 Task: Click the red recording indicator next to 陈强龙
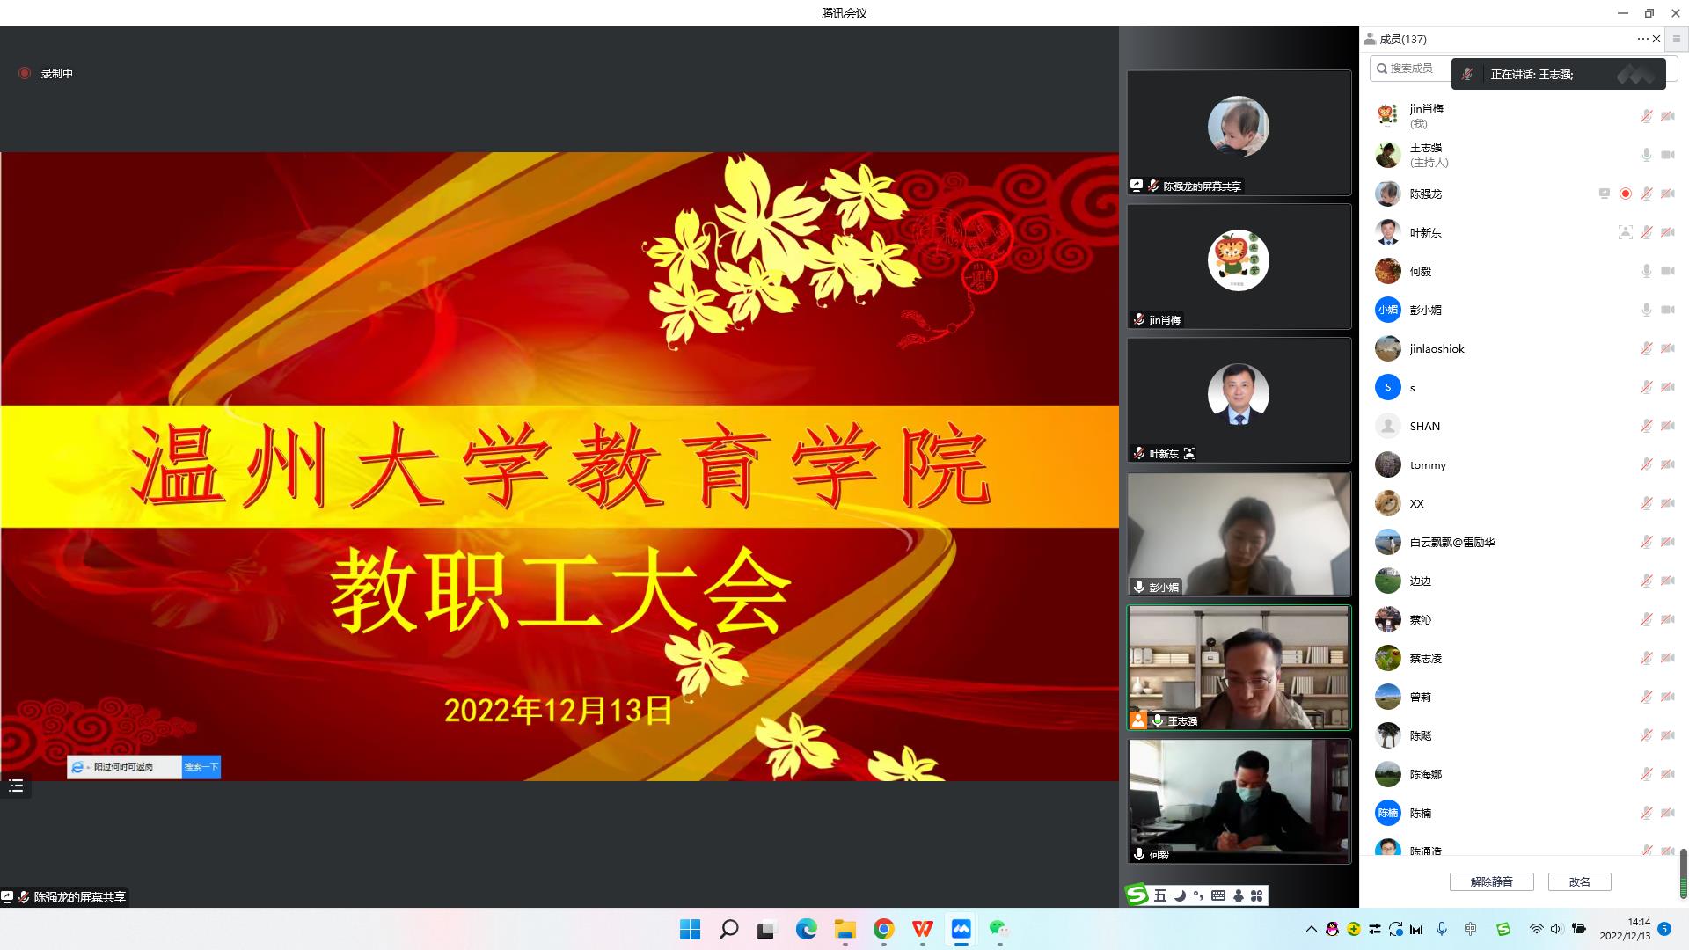tap(1626, 194)
